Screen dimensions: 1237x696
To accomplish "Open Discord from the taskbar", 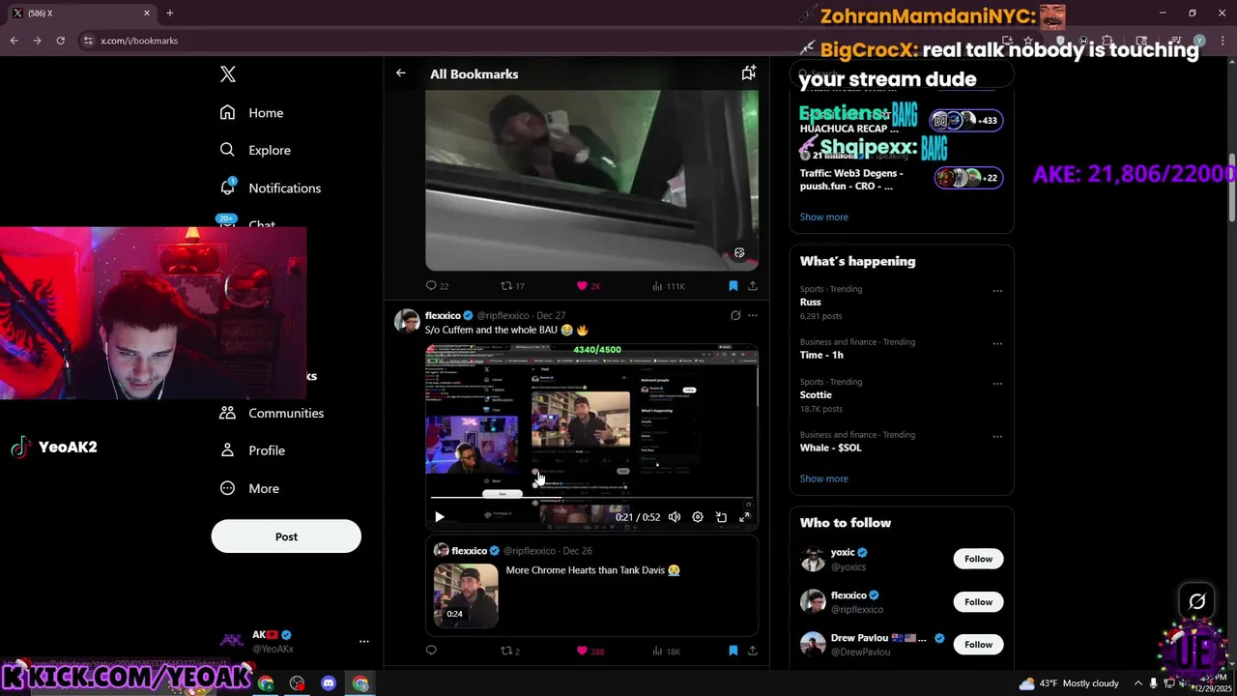I will pos(329,683).
